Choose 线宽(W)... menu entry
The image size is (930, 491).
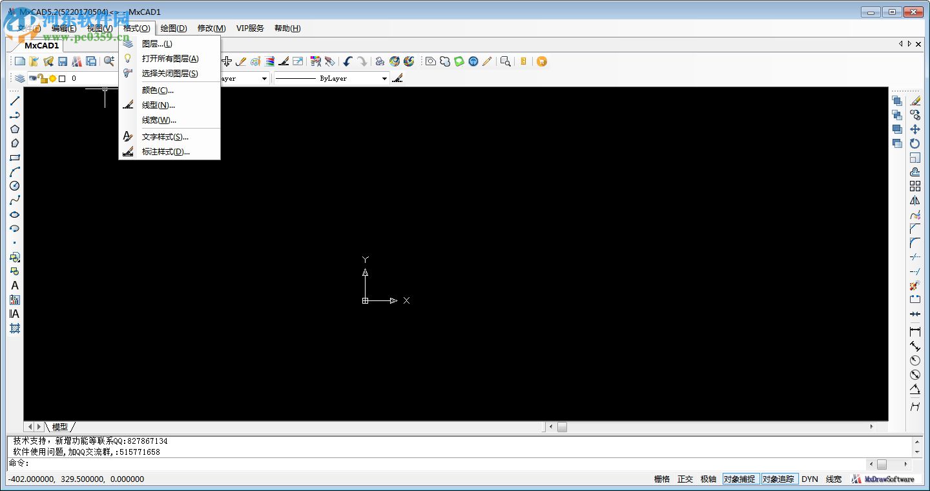pos(170,120)
